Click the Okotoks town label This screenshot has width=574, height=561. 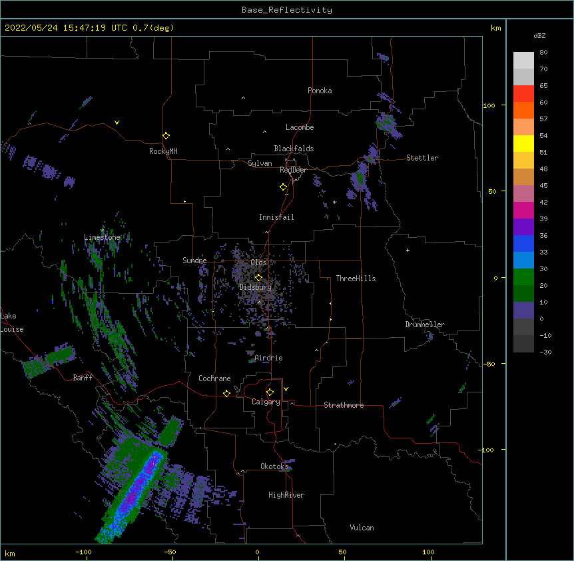click(274, 466)
